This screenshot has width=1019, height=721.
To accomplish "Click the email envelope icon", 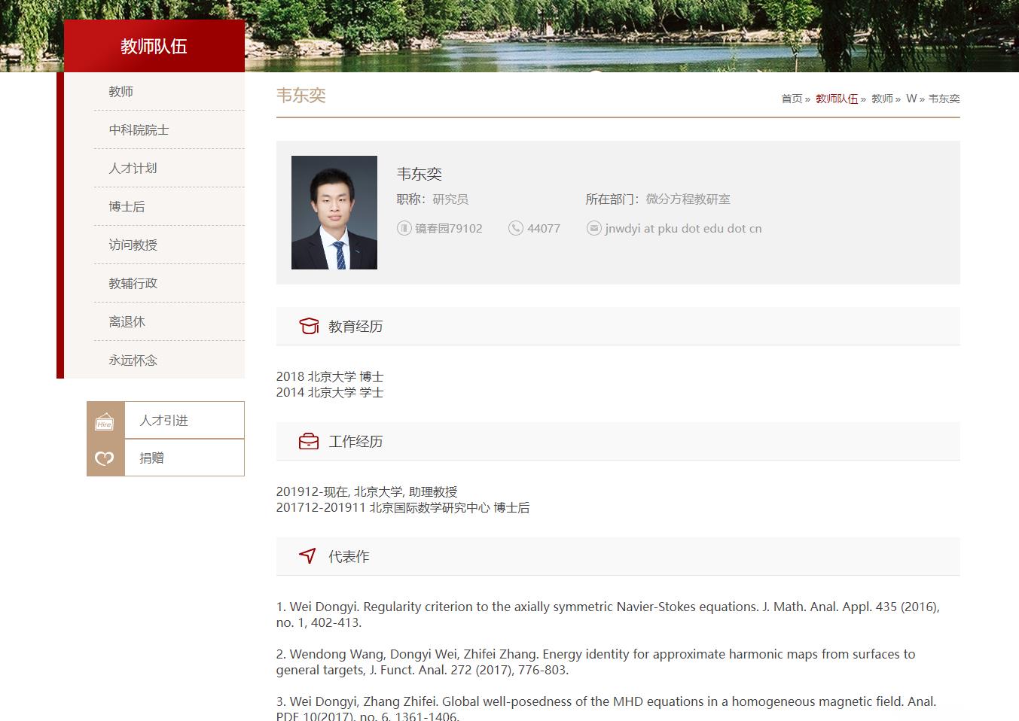I will pyautogui.click(x=594, y=228).
